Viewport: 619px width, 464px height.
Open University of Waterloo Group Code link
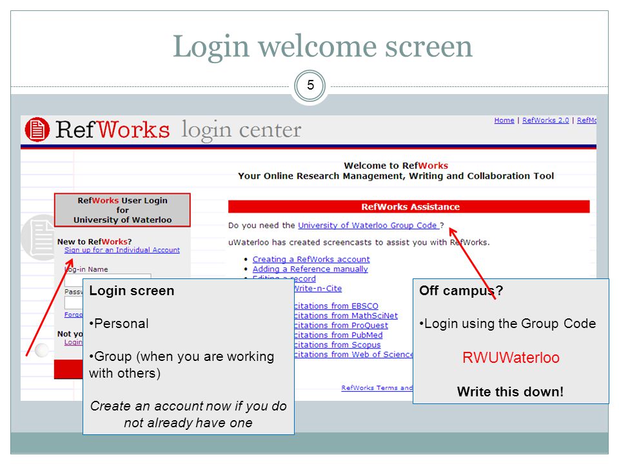(369, 226)
